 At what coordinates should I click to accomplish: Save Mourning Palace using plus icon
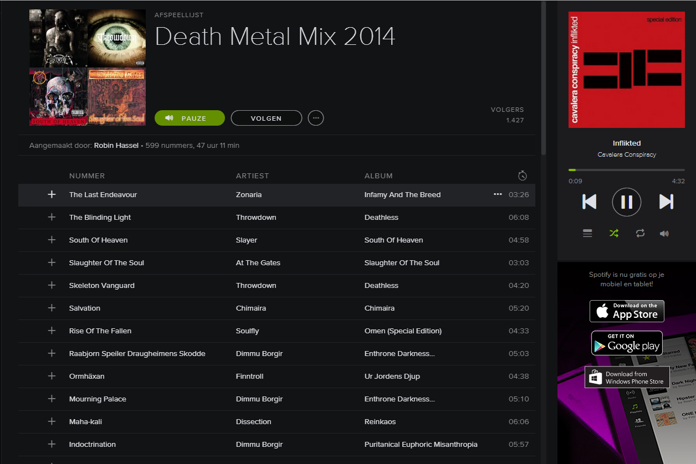click(52, 399)
